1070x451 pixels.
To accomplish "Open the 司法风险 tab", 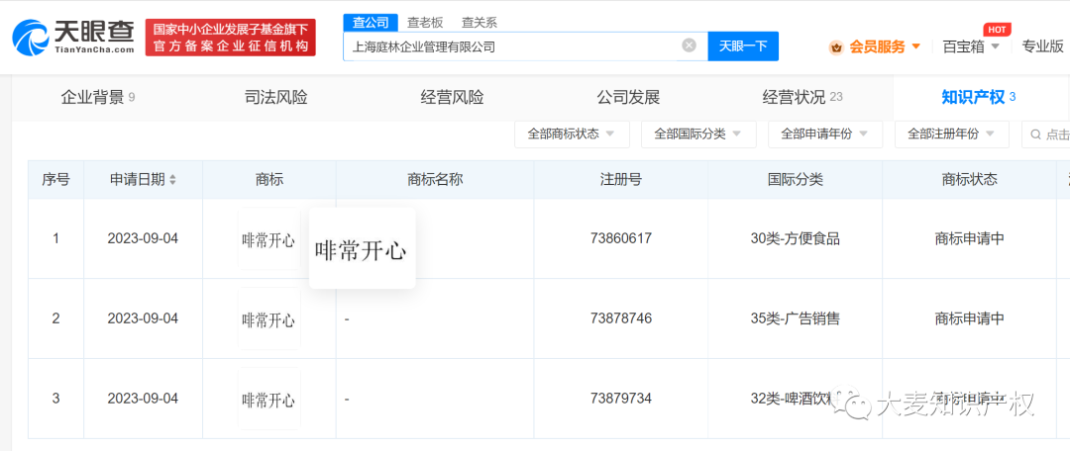I will (275, 98).
